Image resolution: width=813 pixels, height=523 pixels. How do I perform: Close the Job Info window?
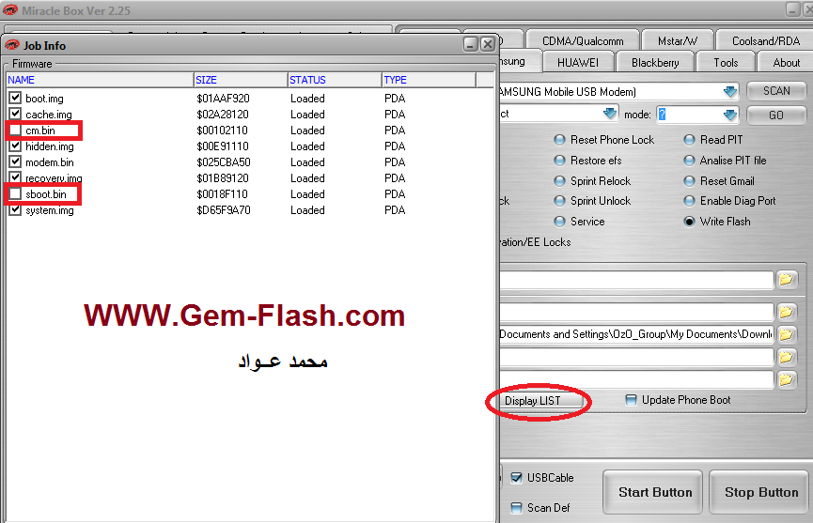tap(488, 44)
